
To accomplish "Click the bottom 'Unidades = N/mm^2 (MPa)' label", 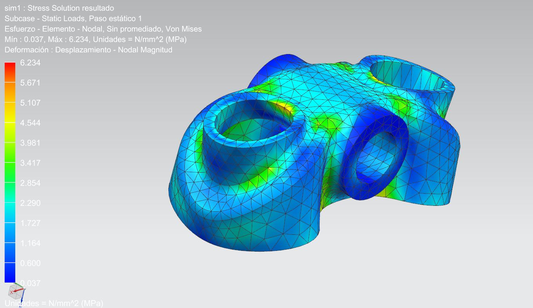I will coord(54,303).
